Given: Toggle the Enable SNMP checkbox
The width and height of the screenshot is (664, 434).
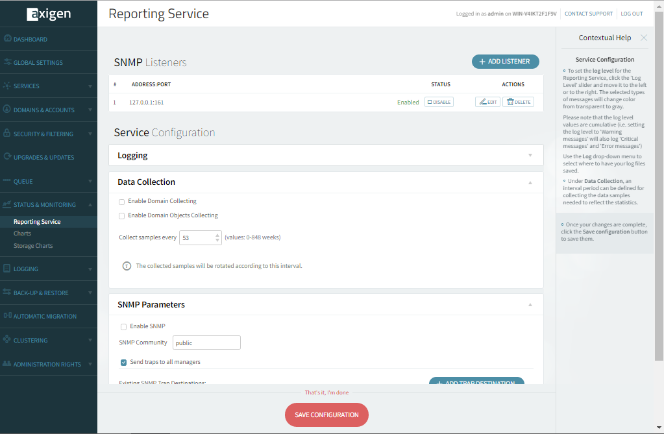Looking at the screenshot, I should point(124,327).
